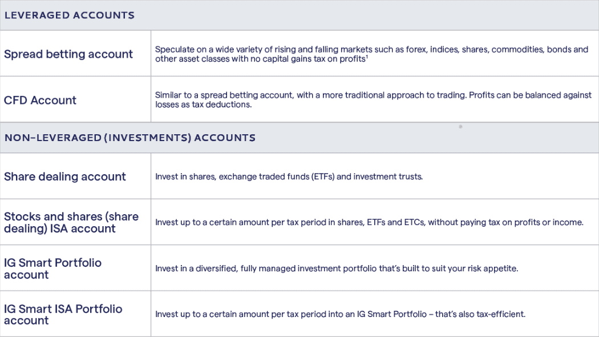This screenshot has height=337, width=599.
Task: Click the IG Smart ISA Portfolio description
Action: [340, 315]
